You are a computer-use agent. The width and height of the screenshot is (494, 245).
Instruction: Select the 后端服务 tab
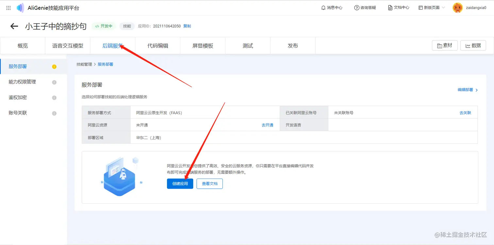tap(113, 46)
